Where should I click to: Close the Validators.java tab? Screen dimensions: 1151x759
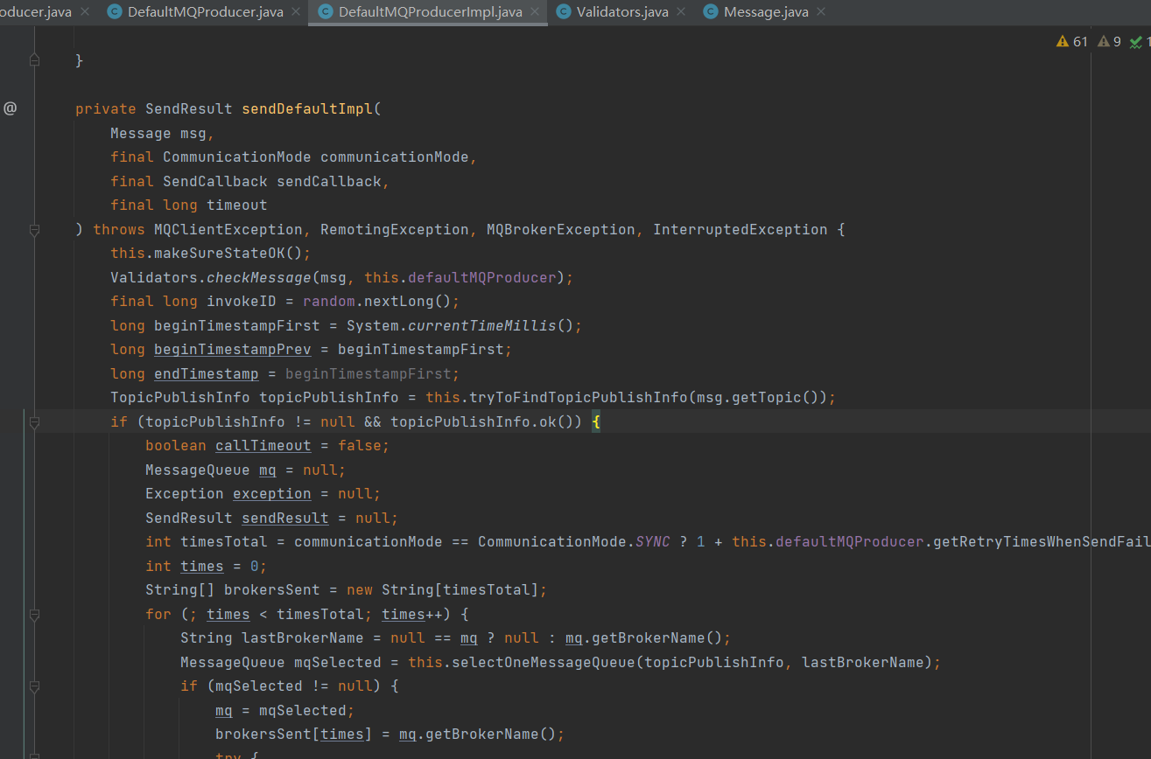(680, 12)
